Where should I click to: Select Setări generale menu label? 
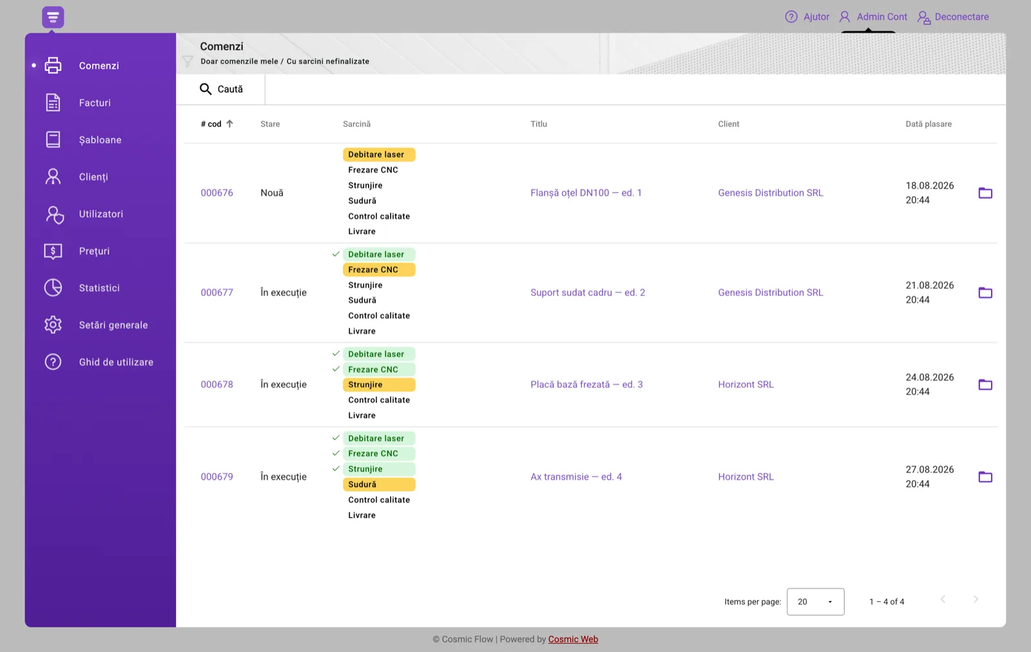[113, 325]
